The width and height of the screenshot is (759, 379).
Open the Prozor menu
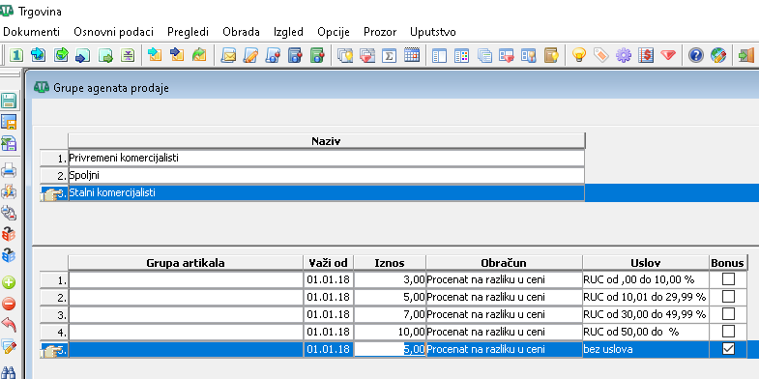tap(380, 32)
